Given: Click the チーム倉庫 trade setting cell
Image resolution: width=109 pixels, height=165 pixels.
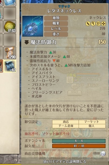Looking at the screenshot, I should (66, 126).
